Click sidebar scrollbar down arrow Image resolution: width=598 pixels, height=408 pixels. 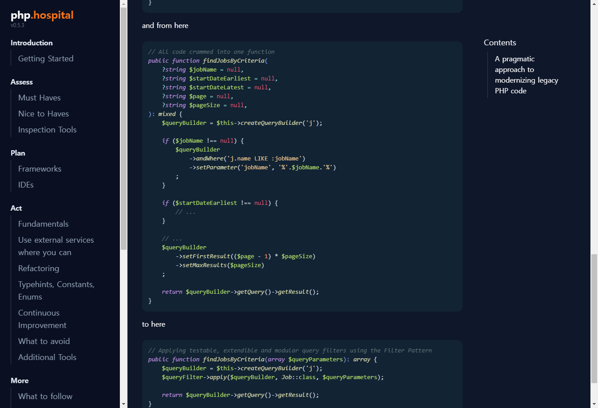pos(123,404)
